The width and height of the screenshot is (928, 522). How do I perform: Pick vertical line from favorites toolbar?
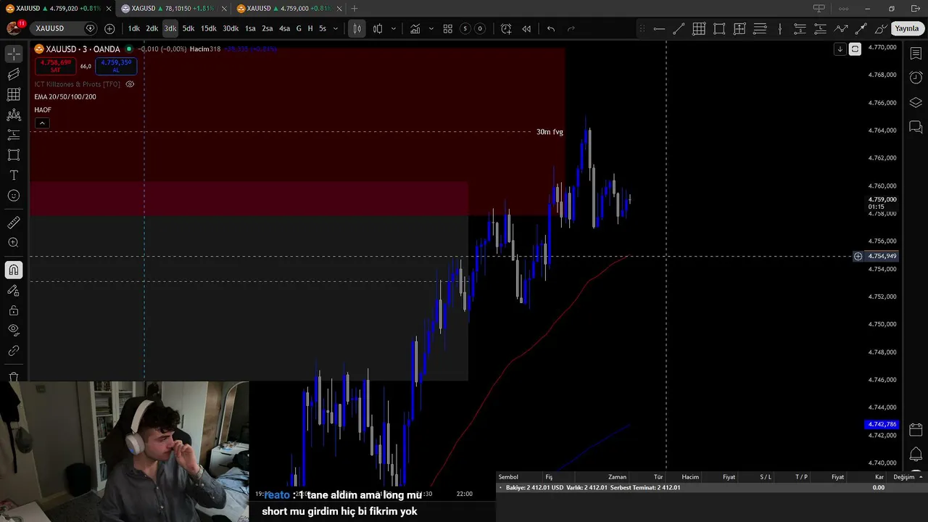point(780,29)
